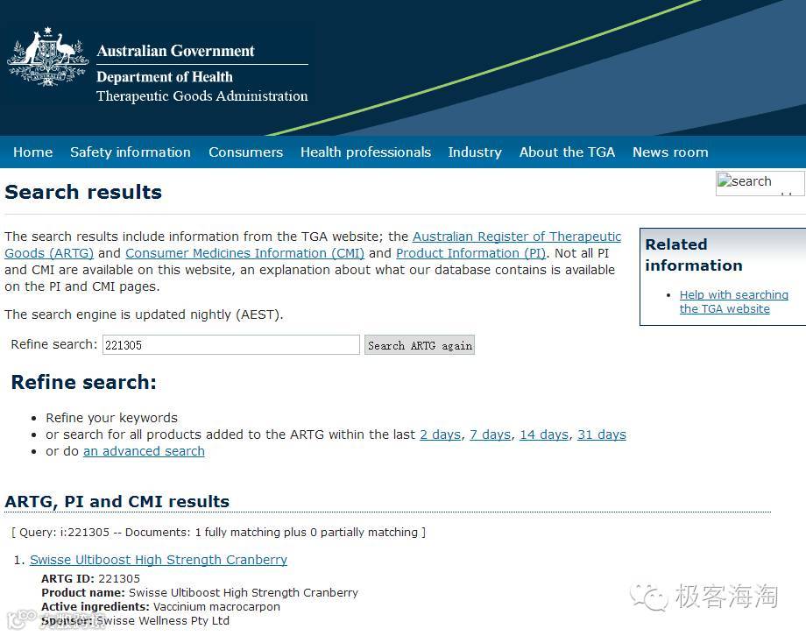Click the query summary line for 221305
Viewport: 806px width, 636px height.
point(218,533)
